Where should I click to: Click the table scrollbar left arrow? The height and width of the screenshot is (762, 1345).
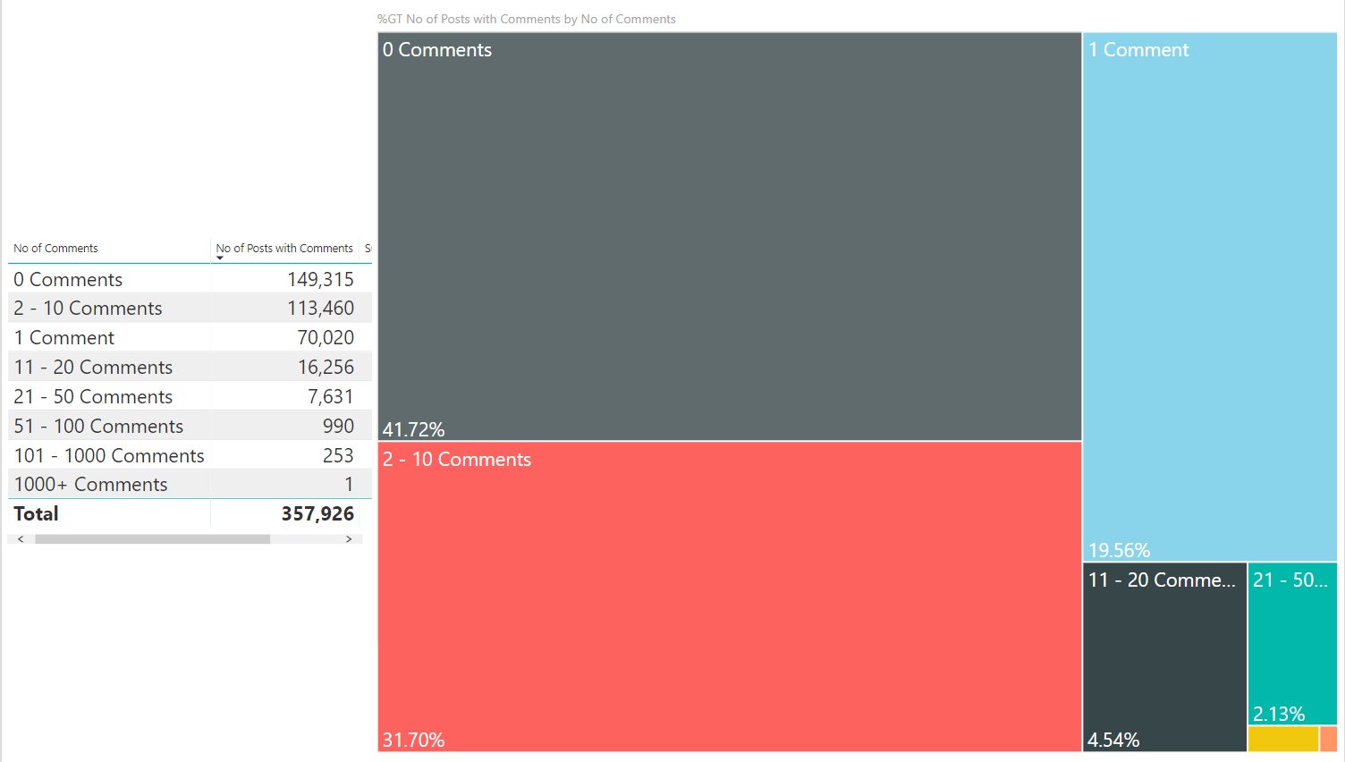(21, 539)
